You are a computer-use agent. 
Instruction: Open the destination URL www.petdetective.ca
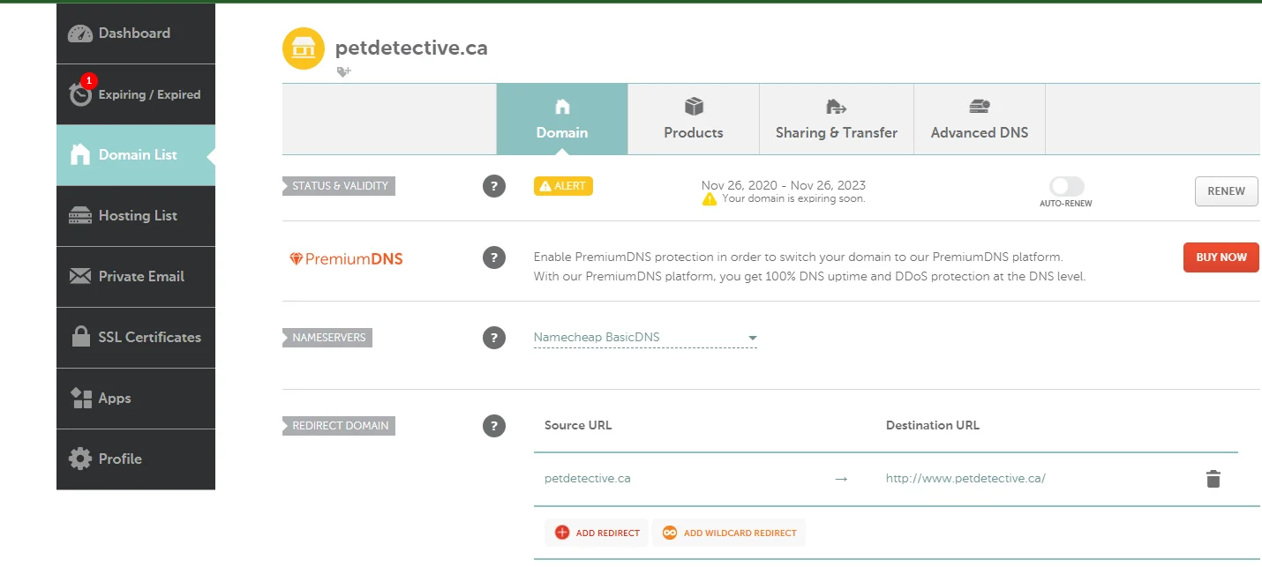965,479
